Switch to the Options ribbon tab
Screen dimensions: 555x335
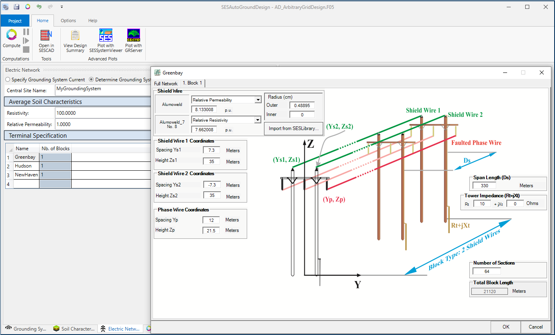coord(68,21)
